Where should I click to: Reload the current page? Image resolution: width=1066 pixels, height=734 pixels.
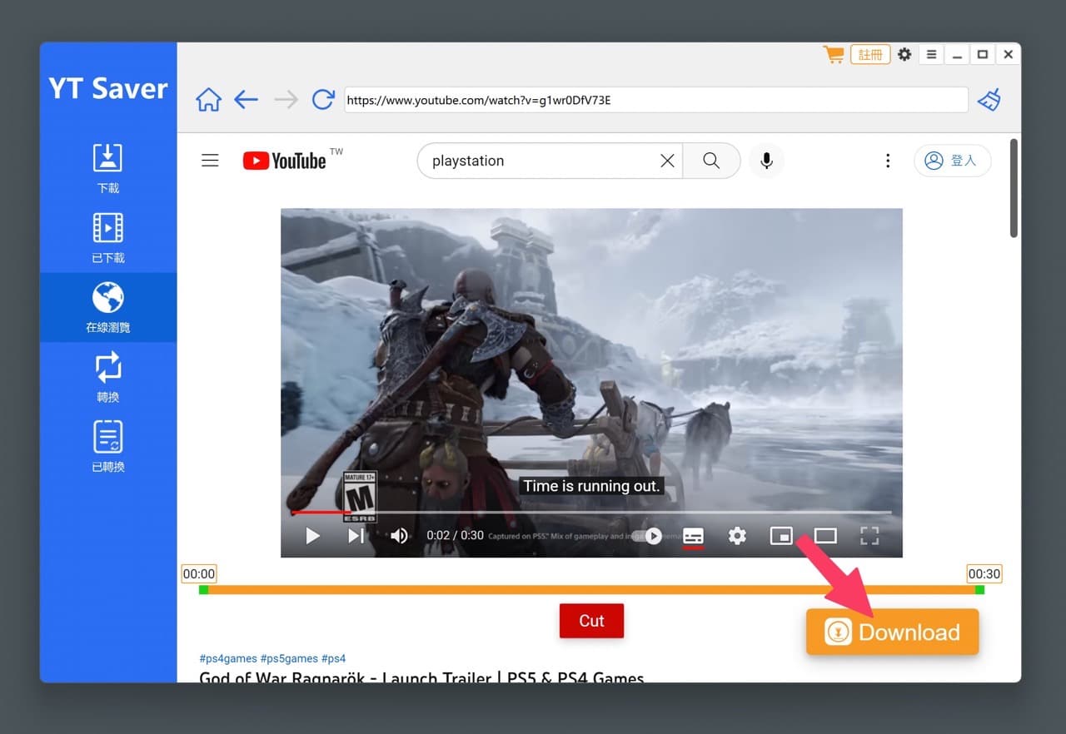pos(323,100)
